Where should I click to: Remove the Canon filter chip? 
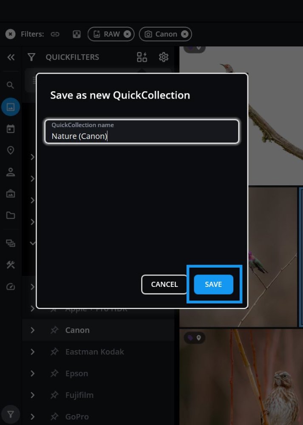tap(184, 34)
